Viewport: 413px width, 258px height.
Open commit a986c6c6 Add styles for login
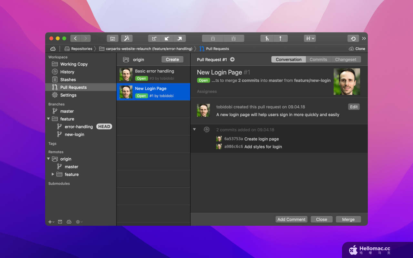[249, 147]
